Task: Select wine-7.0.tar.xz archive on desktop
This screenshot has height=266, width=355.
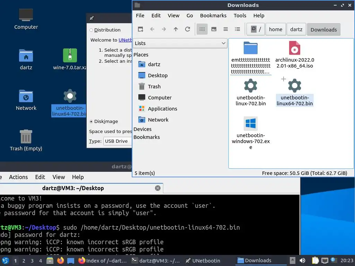Action: (70, 59)
